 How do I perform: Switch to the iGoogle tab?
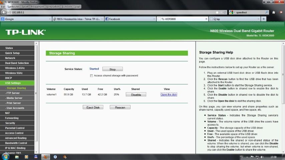point(26,19)
